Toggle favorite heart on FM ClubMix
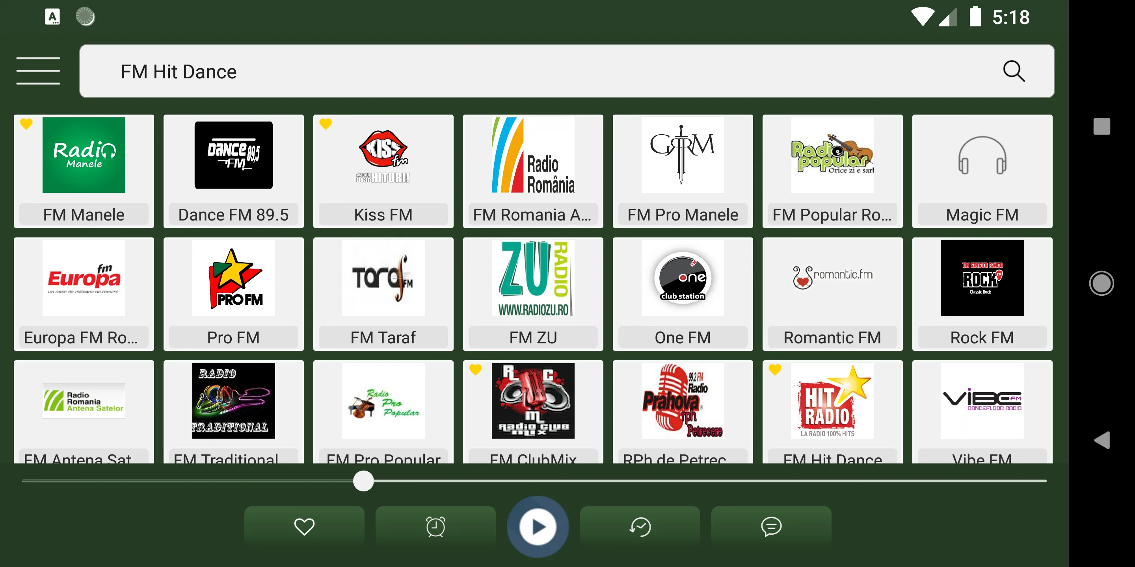Viewport: 1135px width, 567px height. click(475, 370)
